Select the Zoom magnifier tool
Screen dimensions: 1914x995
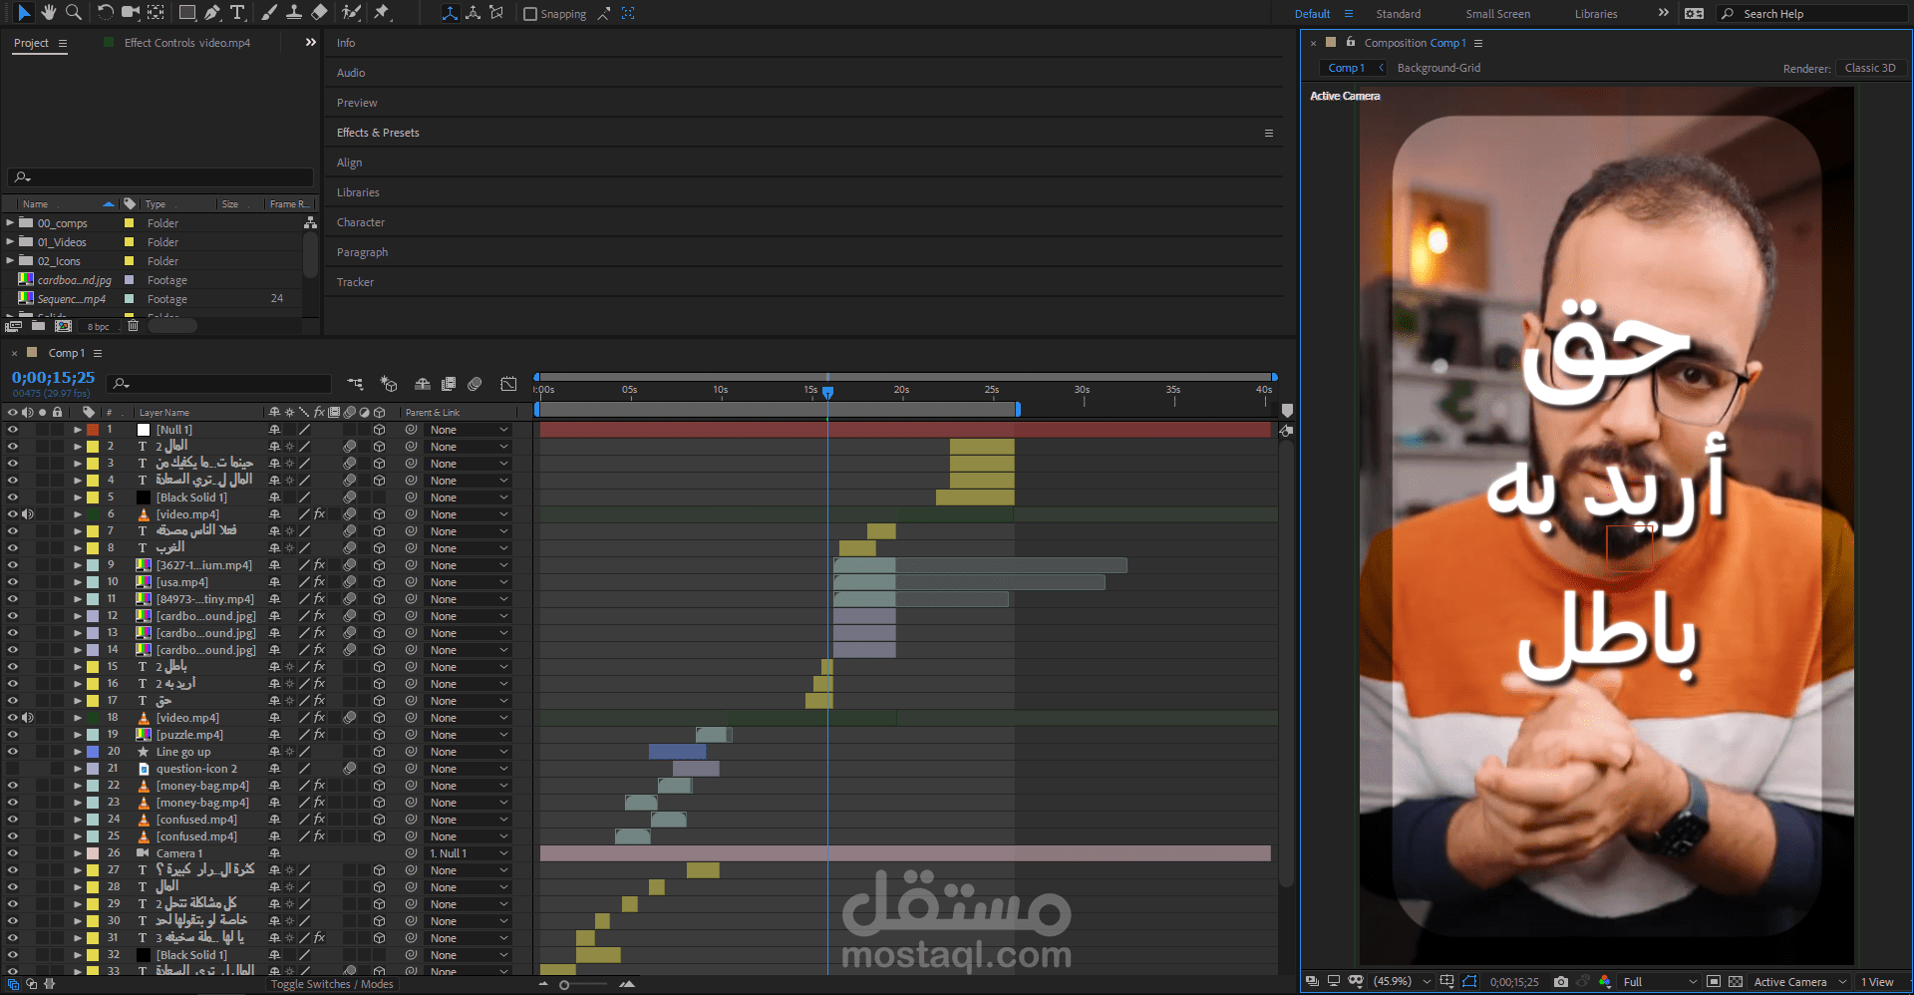click(73, 13)
